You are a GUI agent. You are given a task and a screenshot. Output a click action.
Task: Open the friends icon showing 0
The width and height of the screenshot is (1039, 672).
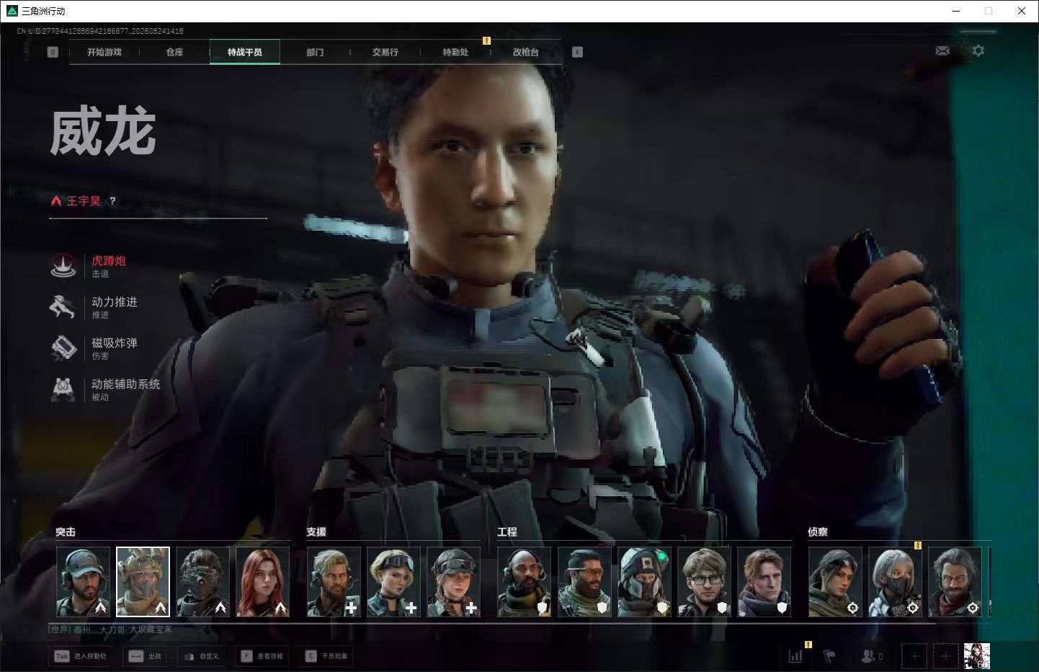click(x=872, y=656)
